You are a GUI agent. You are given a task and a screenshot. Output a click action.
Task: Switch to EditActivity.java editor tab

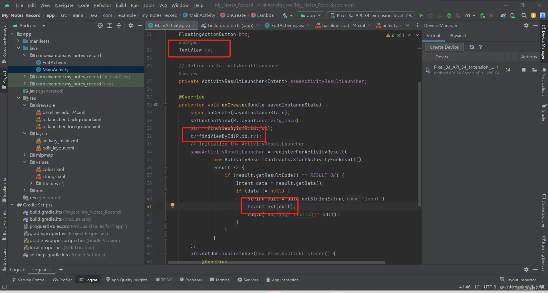(287, 25)
